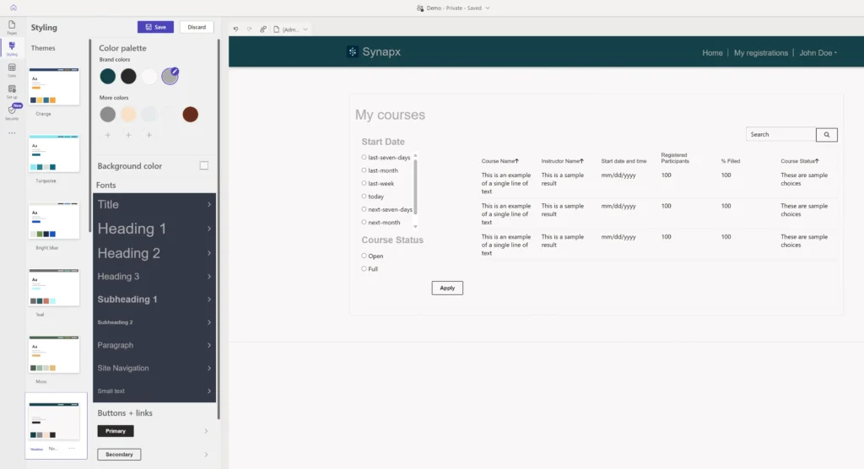Open the John Doe user dropdown
The image size is (864, 469).
point(818,53)
